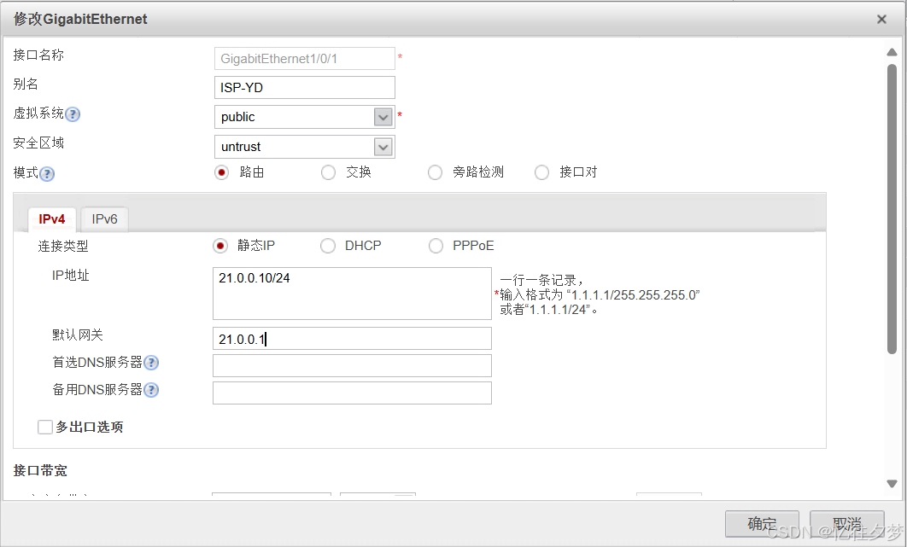
Task: Click the empty 备用DNS服务器 field
Action: [352, 393]
